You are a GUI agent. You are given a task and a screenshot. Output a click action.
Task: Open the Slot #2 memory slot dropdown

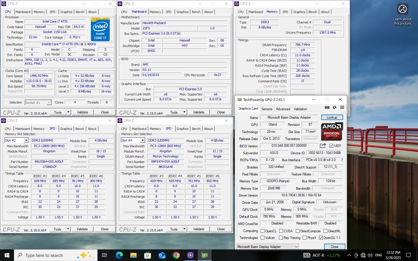[x=26, y=140]
